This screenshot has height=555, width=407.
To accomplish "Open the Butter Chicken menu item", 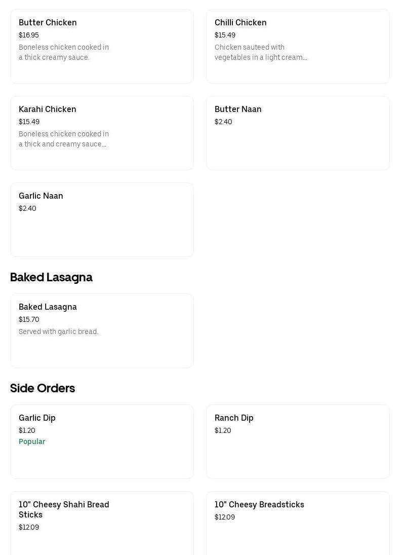I will 48,23.
